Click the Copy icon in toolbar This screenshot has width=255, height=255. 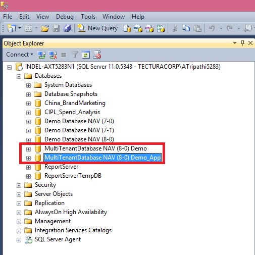(x=186, y=28)
